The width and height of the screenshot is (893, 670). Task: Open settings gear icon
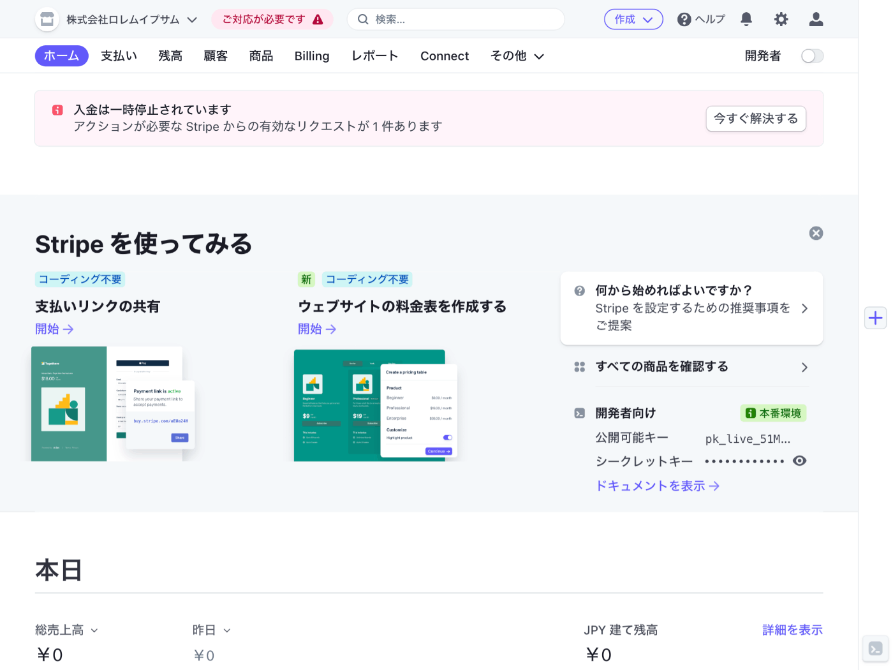781,19
